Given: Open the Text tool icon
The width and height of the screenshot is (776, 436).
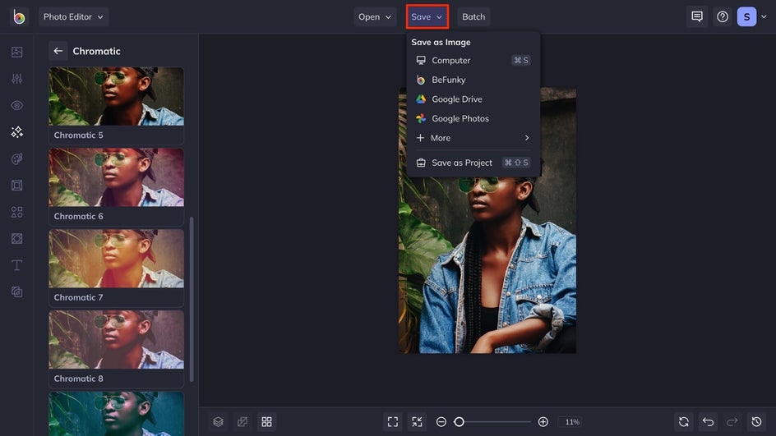Looking at the screenshot, I should tap(16, 265).
